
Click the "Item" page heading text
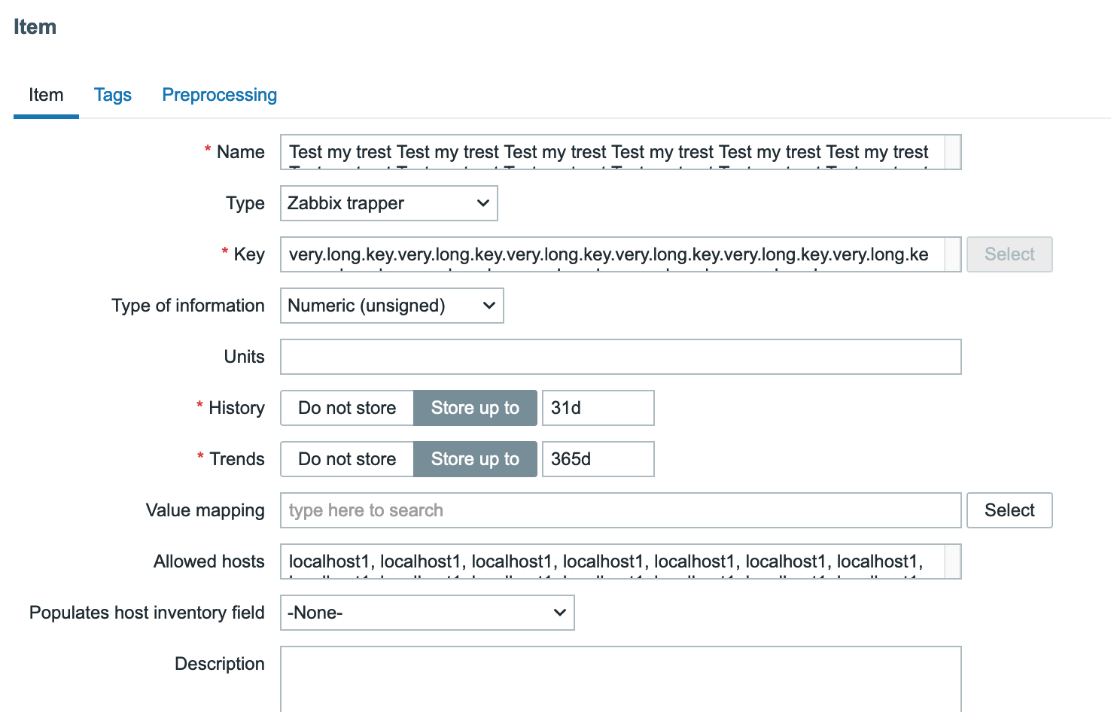[x=35, y=27]
